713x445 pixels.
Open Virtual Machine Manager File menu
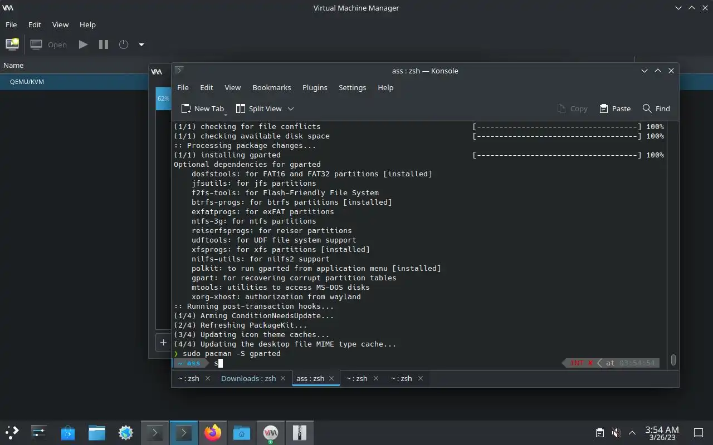tap(11, 24)
